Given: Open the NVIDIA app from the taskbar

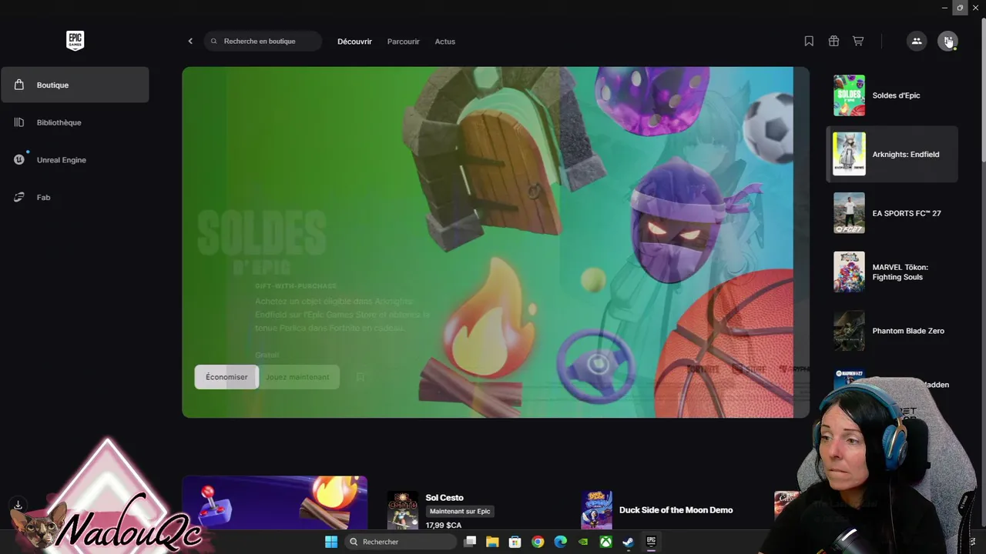Looking at the screenshot, I should tap(583, 542).
